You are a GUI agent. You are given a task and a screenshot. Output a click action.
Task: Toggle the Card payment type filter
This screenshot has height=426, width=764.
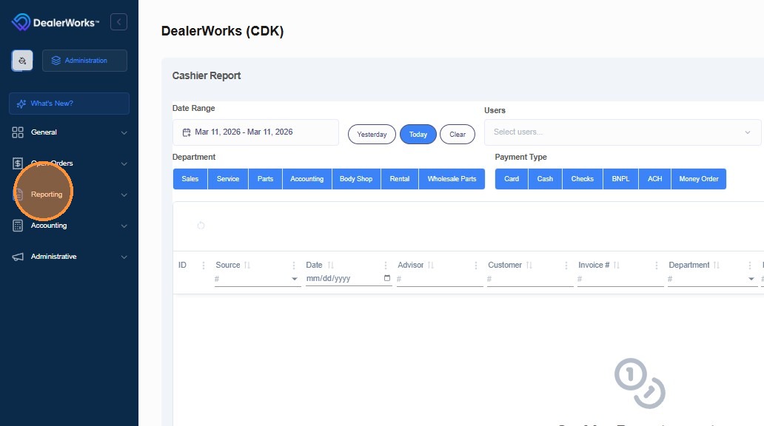(512, 179)
